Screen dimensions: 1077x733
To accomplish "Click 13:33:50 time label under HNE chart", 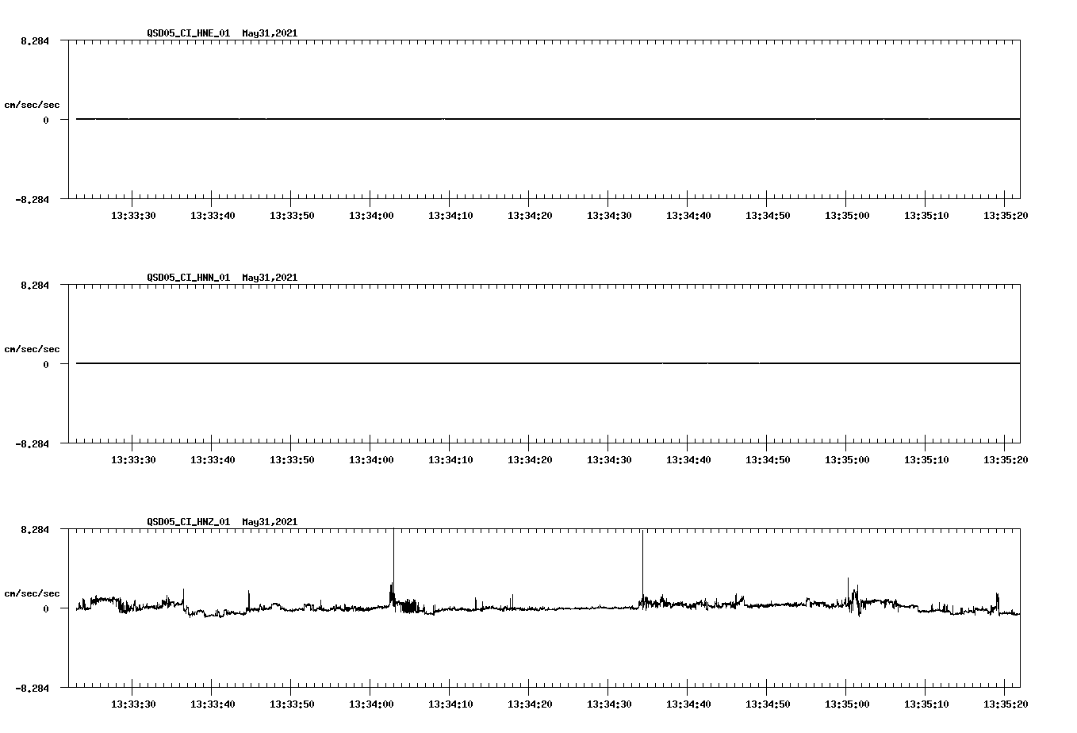I will (292, 216).
